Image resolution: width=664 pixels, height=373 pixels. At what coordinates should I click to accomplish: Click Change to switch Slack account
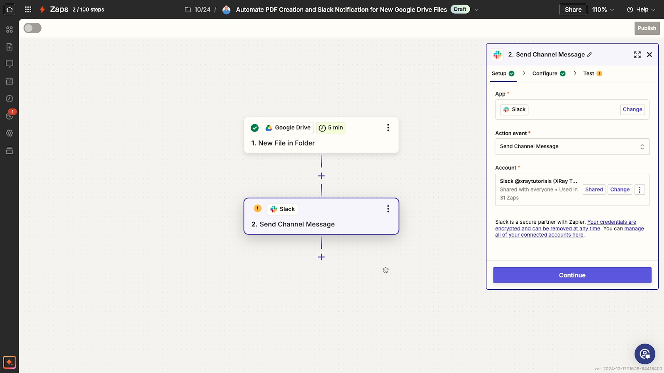click(x=620, y=189)
